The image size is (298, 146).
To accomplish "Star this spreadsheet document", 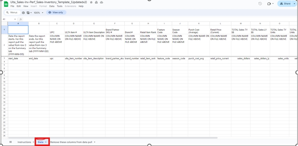I will [x=91, y=2].
